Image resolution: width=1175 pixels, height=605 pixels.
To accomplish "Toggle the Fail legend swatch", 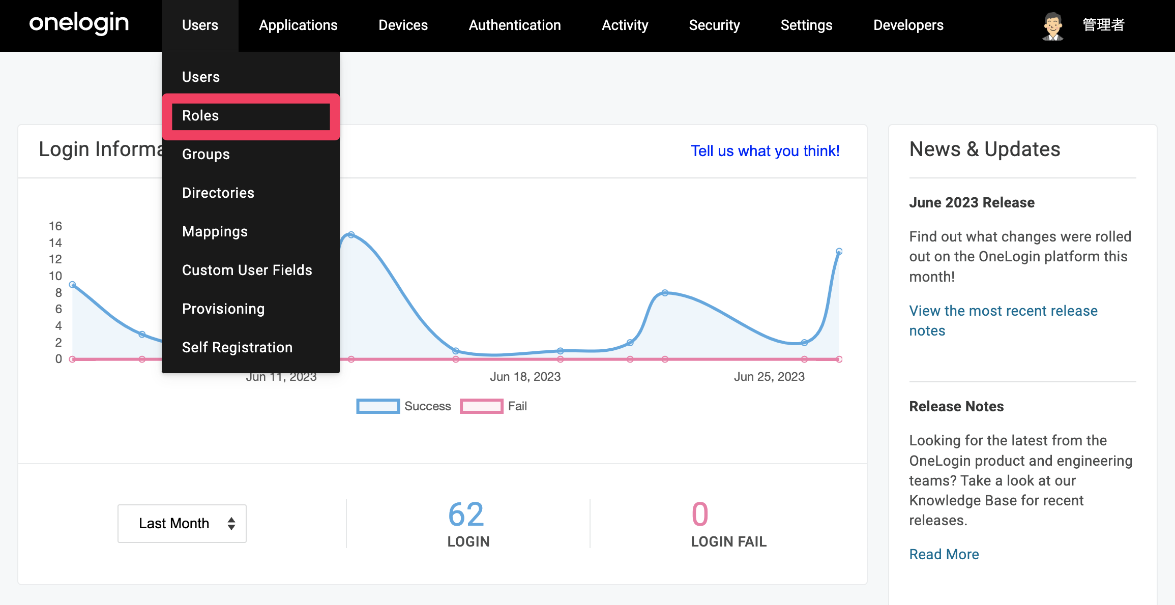I will 481,406.
